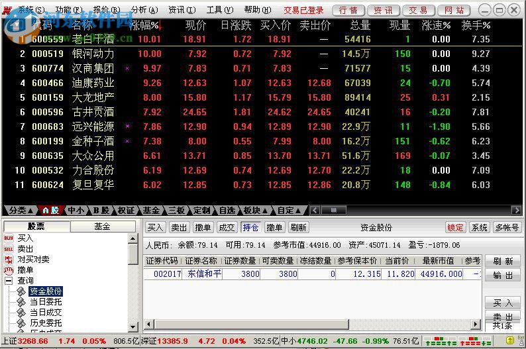Screen dimensions: 526x349
Task: Click the 买 入 button on the right side
Action: click(x=503, y=303)
